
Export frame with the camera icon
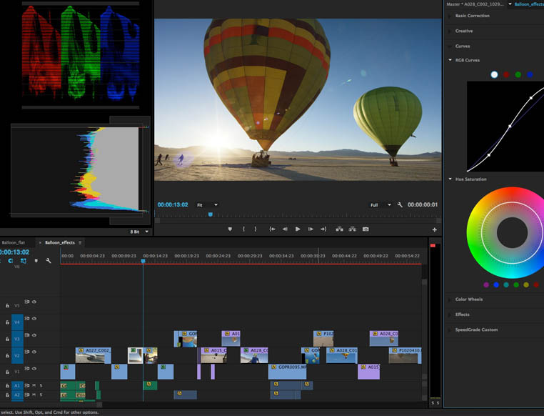tap(366, 229)
